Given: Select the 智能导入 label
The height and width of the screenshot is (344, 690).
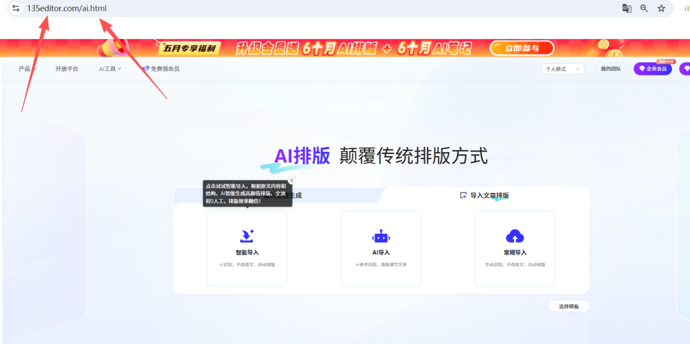Looking at the screenshot, I should [247, 253].
